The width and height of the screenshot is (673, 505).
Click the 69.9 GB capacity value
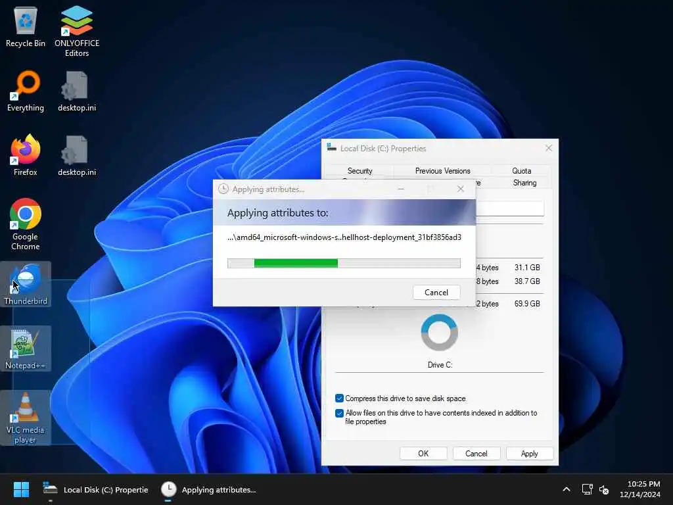[527, 304]
